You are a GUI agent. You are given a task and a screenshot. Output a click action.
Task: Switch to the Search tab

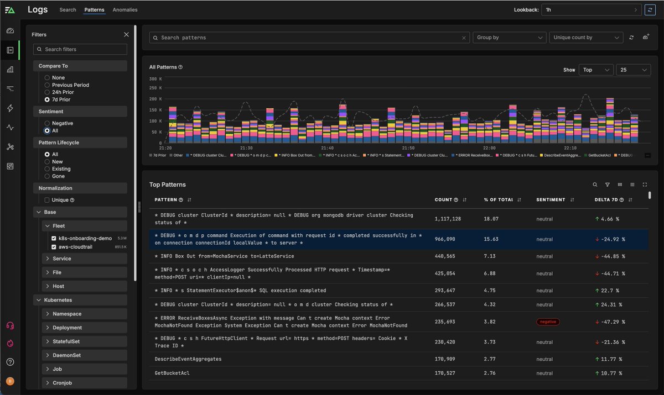68,10
